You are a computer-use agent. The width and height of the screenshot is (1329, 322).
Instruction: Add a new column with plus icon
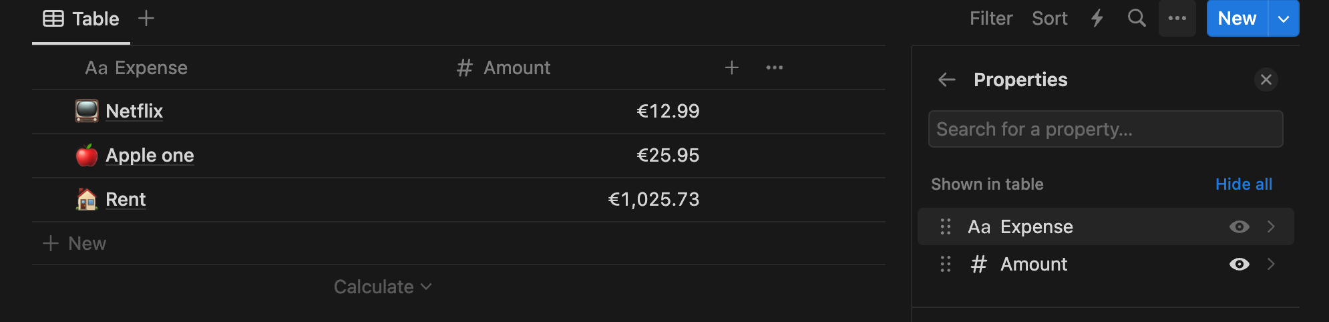point(732,67)
